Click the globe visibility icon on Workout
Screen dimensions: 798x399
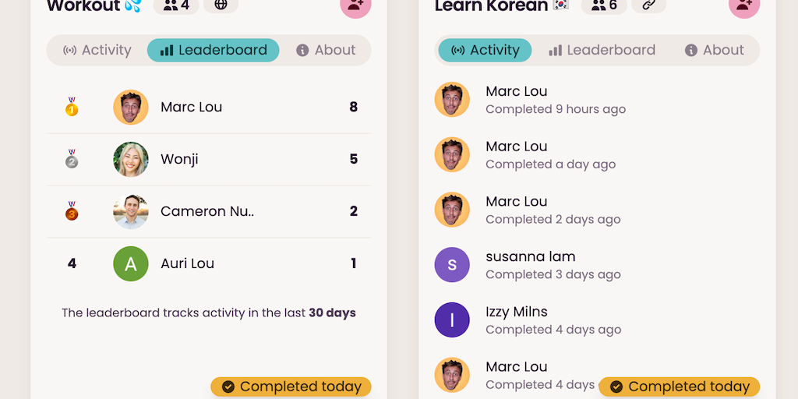coord(221,5)
